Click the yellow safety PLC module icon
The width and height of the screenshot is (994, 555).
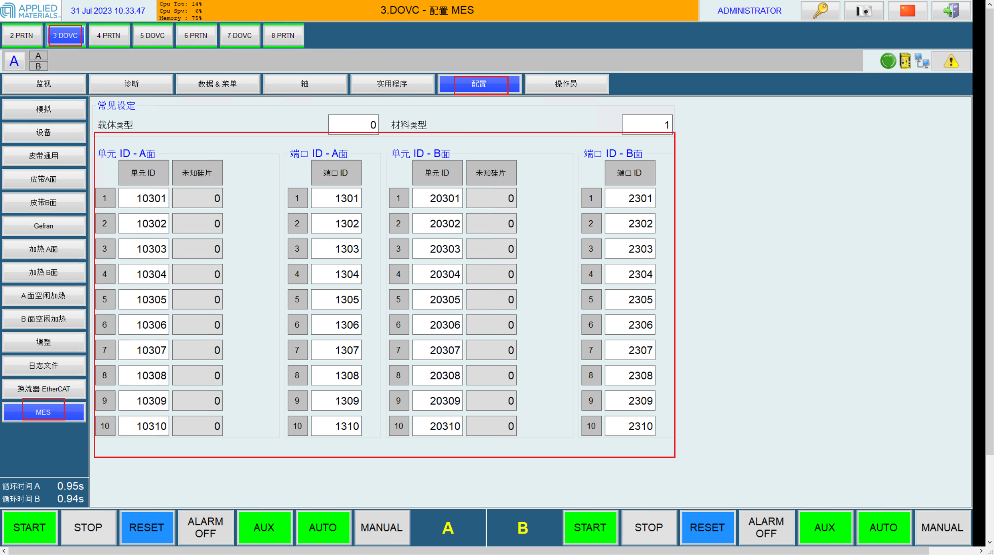(x=905, y=62)
